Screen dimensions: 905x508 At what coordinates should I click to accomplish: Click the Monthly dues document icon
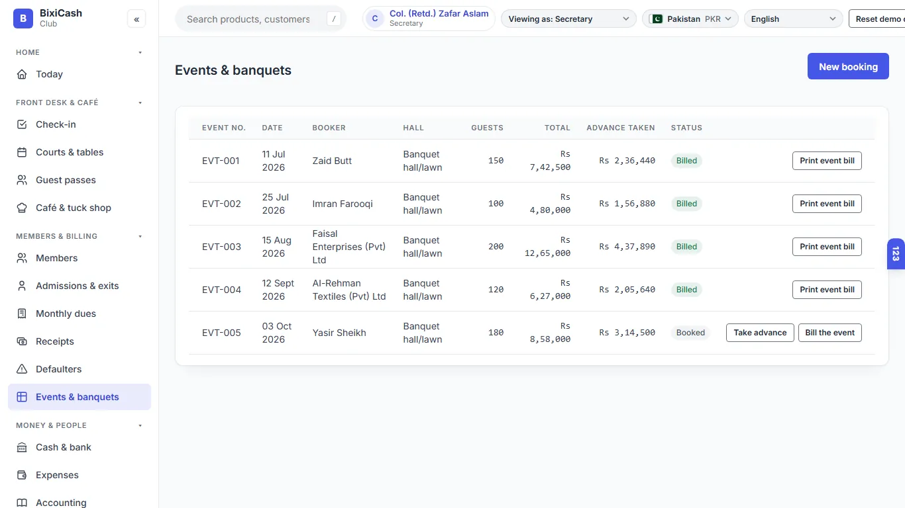pos(22,314)
